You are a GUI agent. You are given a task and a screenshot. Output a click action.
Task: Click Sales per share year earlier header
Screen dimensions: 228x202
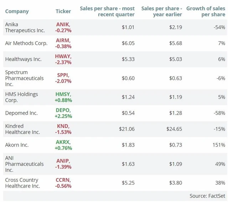tap(162, 11)
